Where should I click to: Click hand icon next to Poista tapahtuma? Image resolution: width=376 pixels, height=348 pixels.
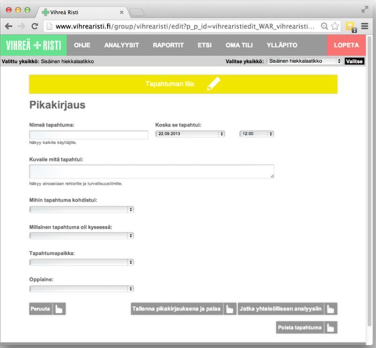pyautogui.click(x=331, y=327)
